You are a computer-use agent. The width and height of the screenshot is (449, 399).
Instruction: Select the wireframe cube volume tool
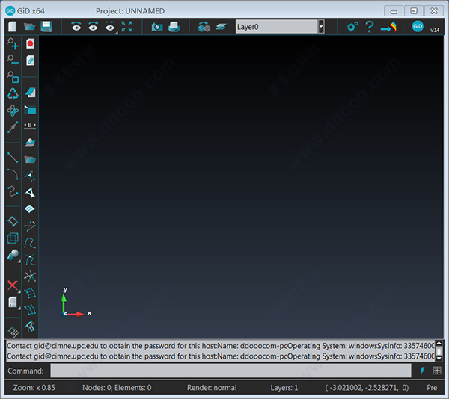click(x=13, y=238)
